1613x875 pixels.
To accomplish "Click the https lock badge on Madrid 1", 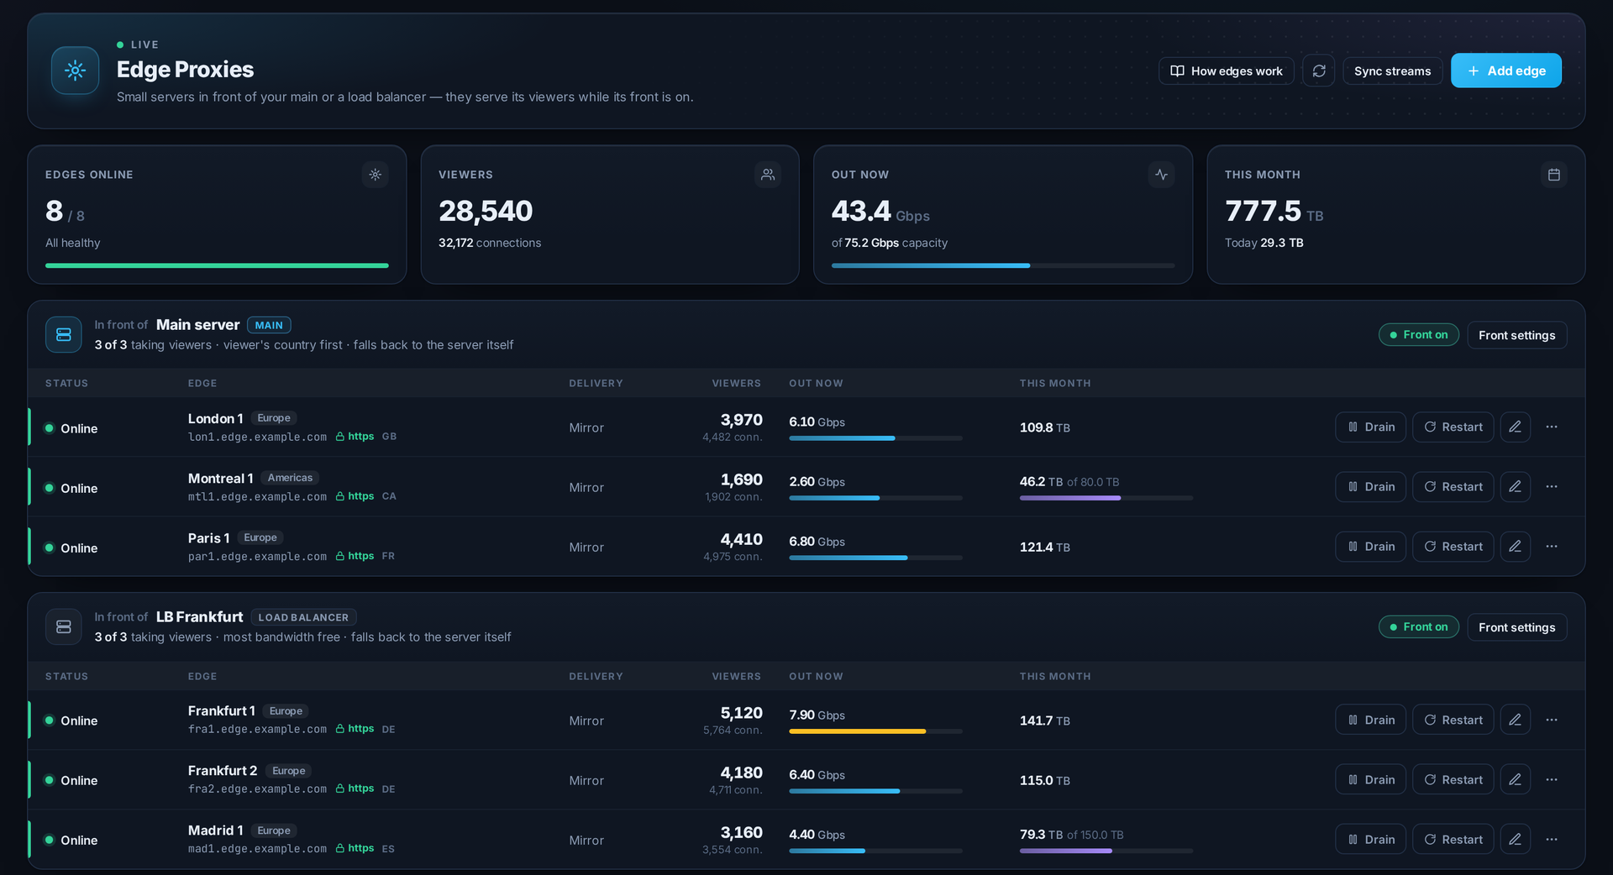I will 355,848.
